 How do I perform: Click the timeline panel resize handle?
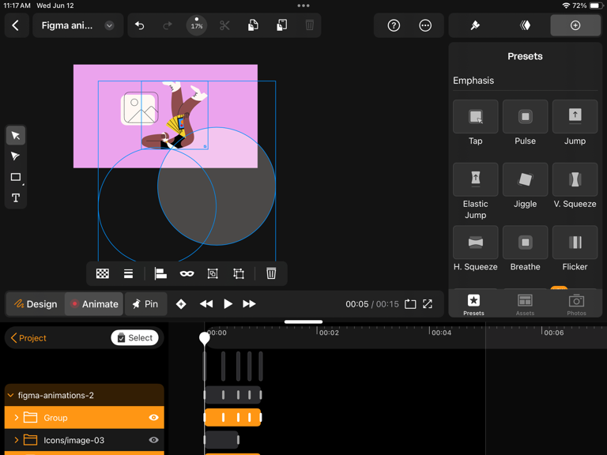point(303,322)
